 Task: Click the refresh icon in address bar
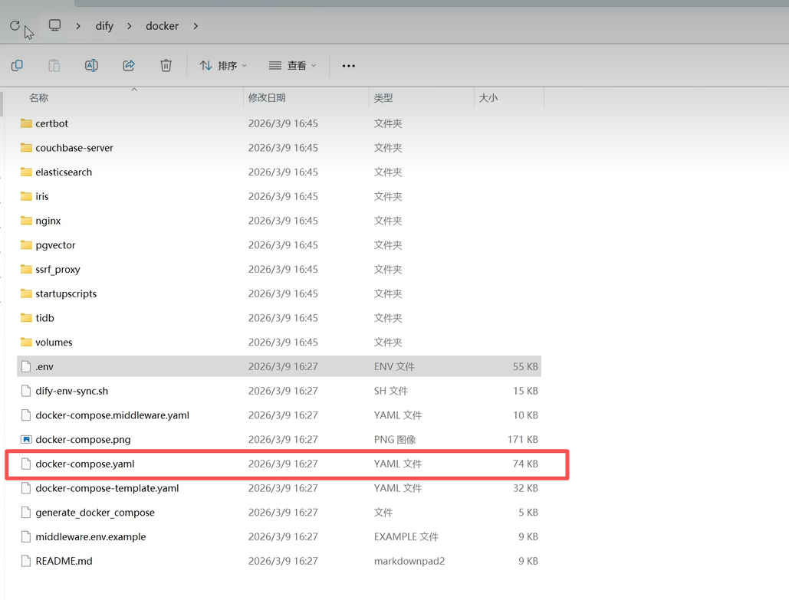(15, 25)
